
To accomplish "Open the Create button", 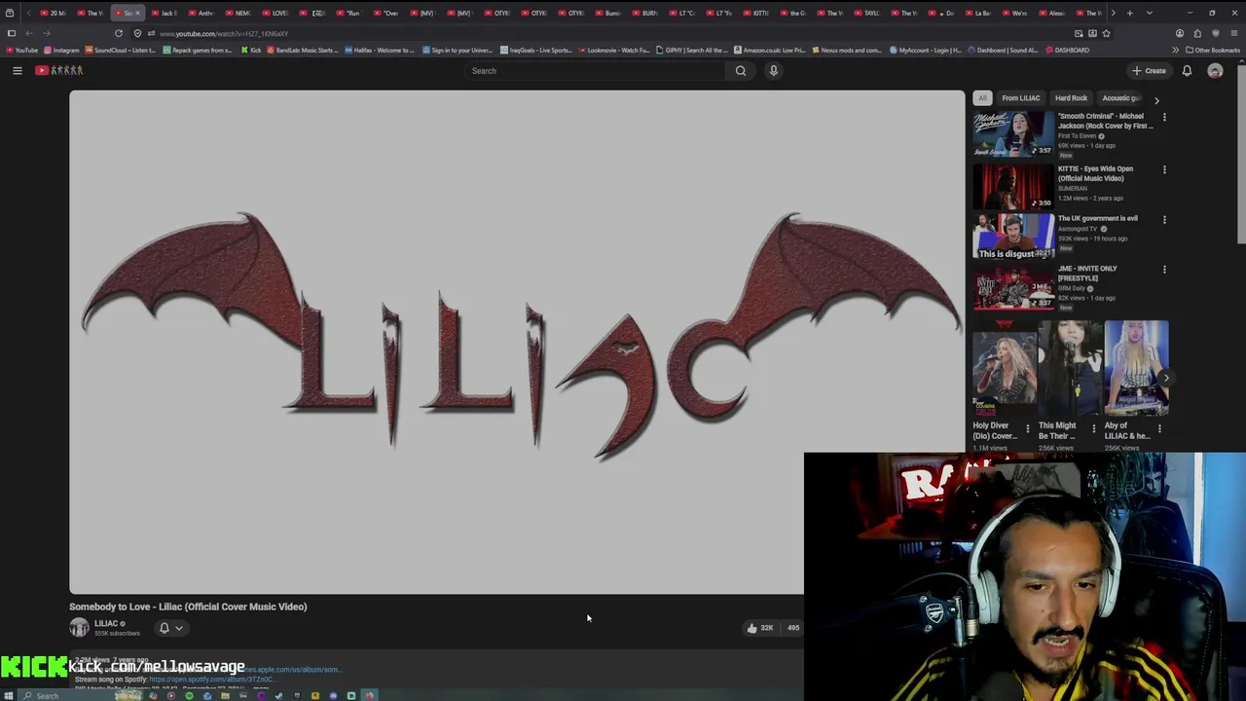I will [1150, 70].
